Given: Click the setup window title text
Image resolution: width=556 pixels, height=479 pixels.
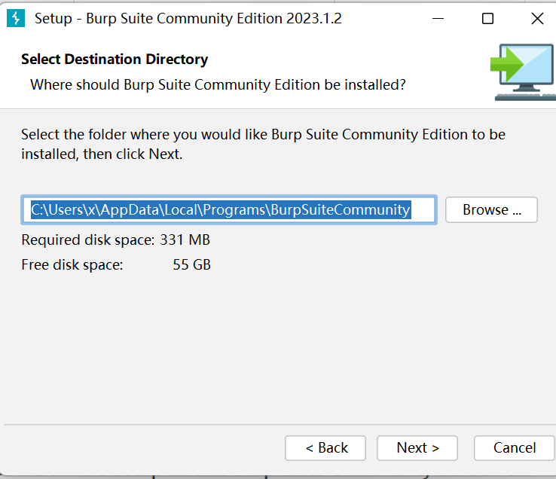Looking at the screenshot, I should click(188, 19).
